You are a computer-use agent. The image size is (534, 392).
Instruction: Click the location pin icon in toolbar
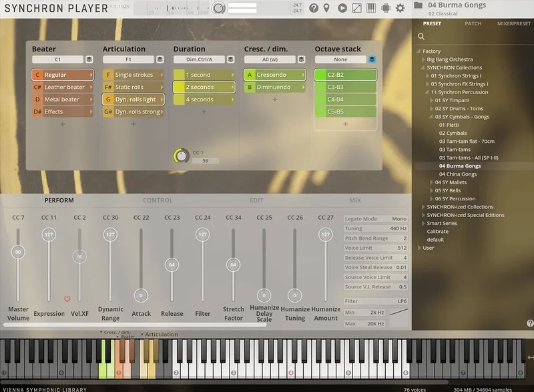click(326, 8)
